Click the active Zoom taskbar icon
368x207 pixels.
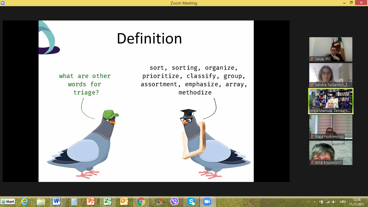pos(207,202)
